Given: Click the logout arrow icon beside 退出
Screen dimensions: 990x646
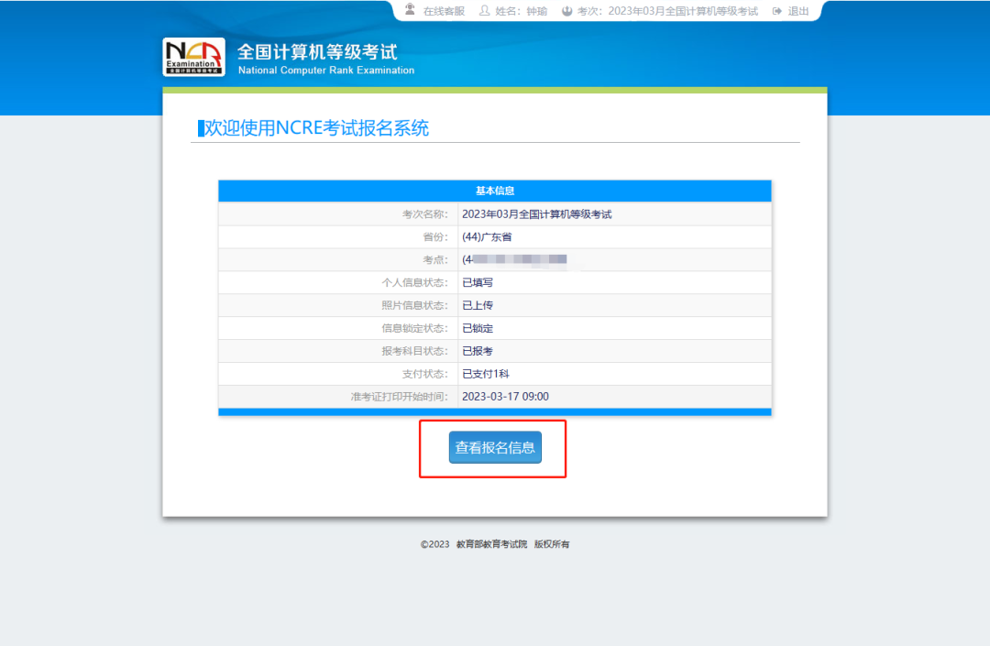Looking at the screenshot, I should (x=775, y=11).
